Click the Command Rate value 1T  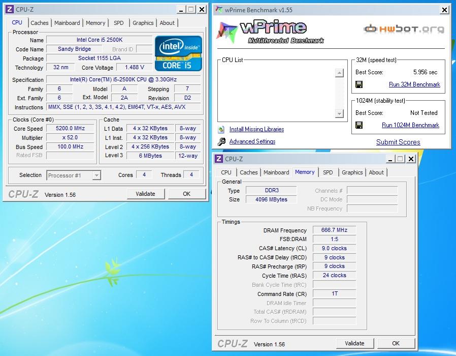(x=335, y=293)
